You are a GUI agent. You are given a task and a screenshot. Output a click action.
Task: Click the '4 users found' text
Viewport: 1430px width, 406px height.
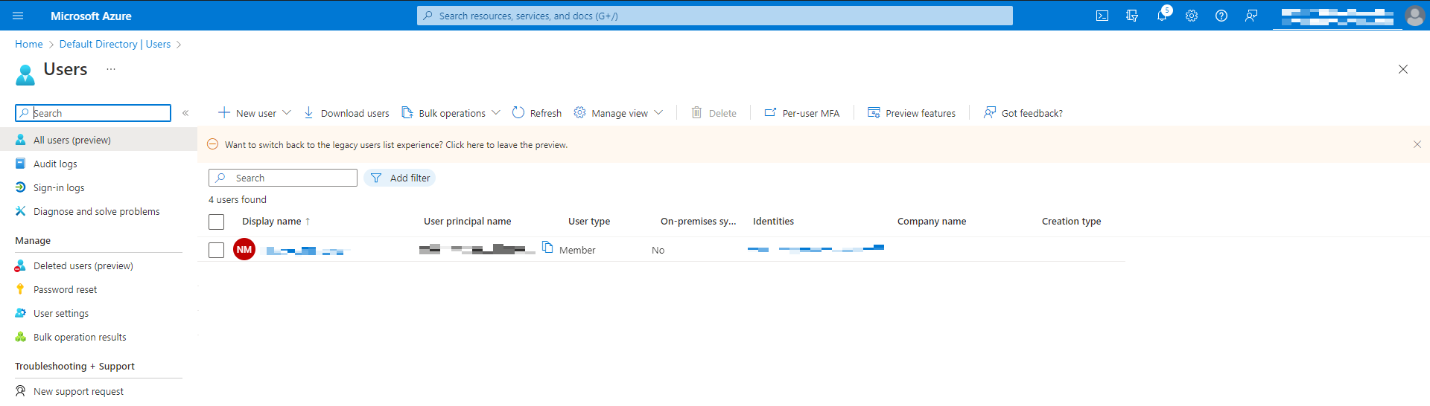click(x=238, y=199)
